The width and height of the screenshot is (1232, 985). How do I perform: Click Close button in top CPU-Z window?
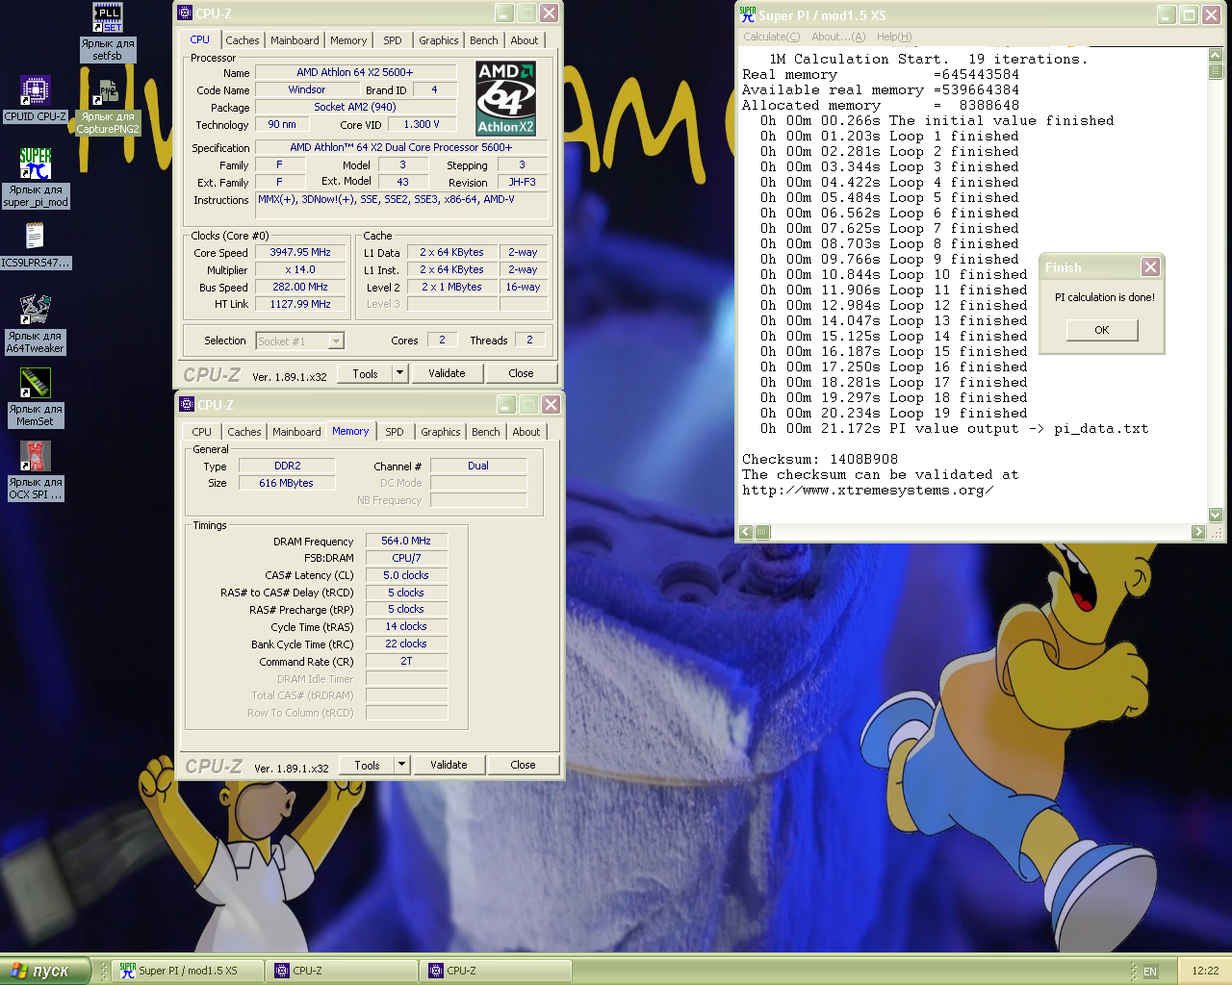pyautogui.click(x=521, y=373)
